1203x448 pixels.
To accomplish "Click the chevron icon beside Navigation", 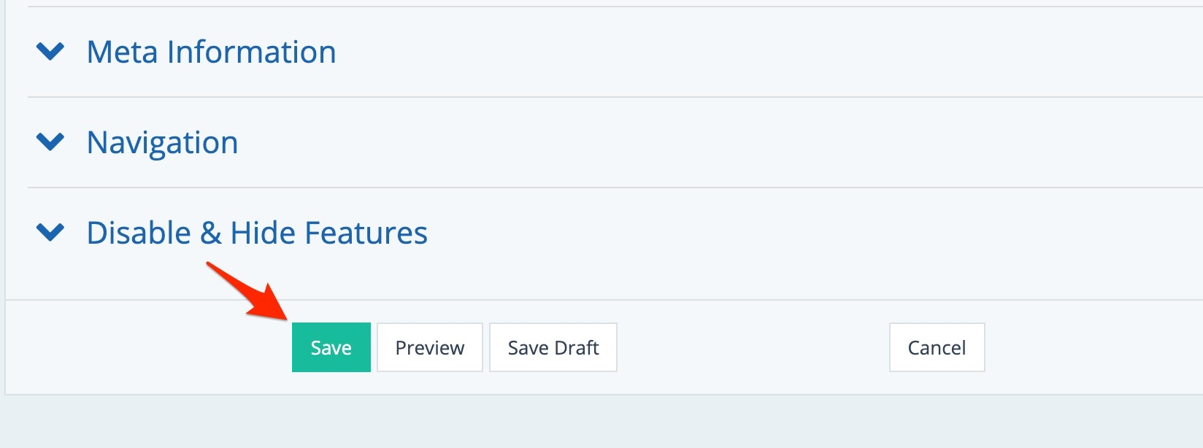I will click(50, 142).
